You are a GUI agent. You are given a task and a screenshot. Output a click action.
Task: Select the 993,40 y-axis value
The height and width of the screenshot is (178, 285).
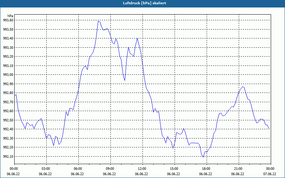[8, 38]
